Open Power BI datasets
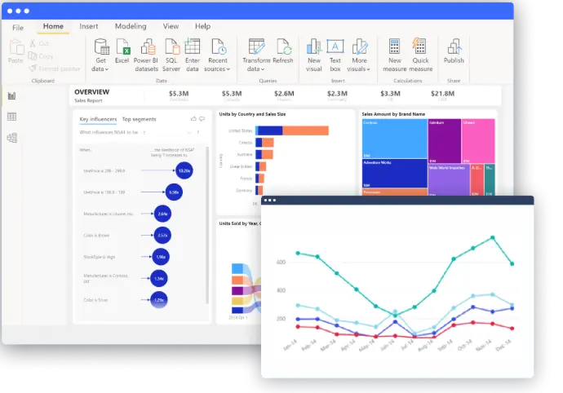Viewport: 563px width, 393px height. point(146,55)
